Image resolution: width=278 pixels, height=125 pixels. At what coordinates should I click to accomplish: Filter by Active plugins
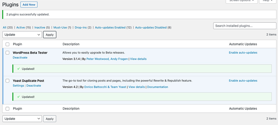tap(21, 28)
